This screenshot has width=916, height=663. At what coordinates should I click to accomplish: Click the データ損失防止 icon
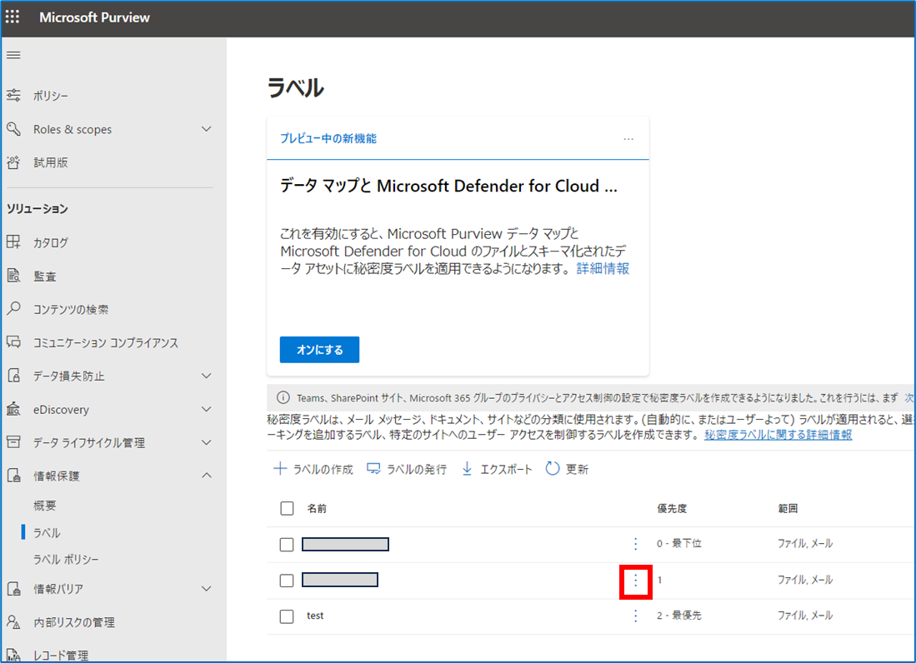(13, 376)
